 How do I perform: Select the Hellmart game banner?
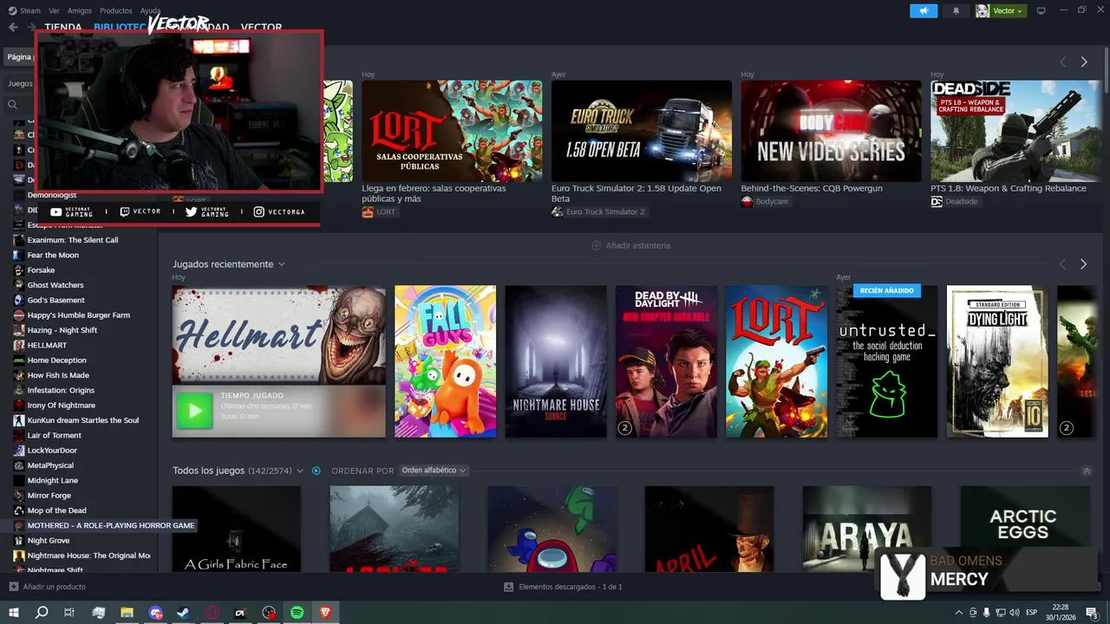[x=278, y=335]
